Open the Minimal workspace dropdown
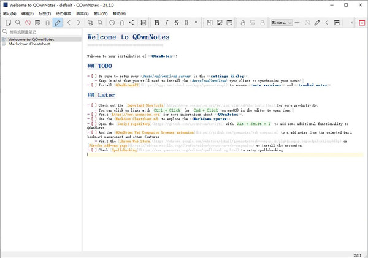Viewport: 368px width, 258px height. tap(282, 23)
